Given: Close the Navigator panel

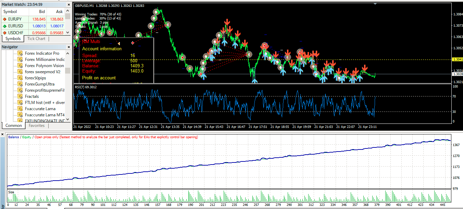Looking at the screenshot, I should coord(68,47).
